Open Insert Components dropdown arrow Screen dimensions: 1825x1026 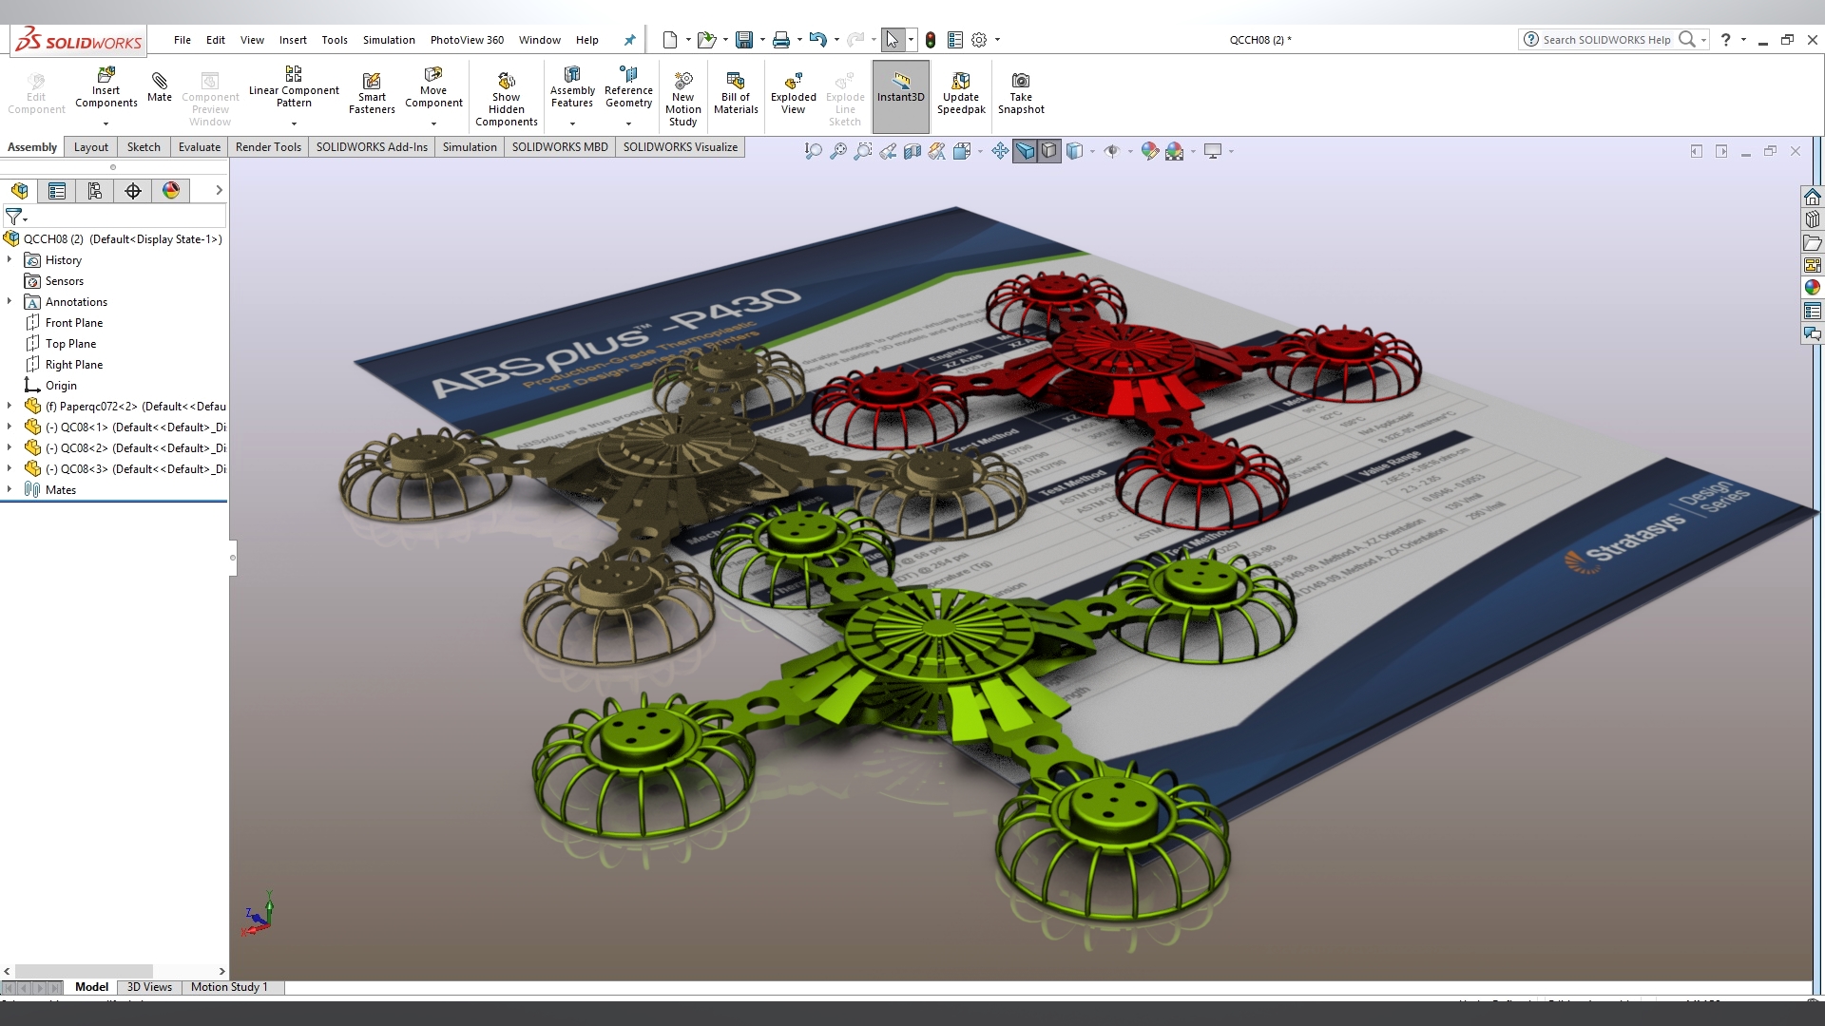pyautogui.click(x=106, y=123)
